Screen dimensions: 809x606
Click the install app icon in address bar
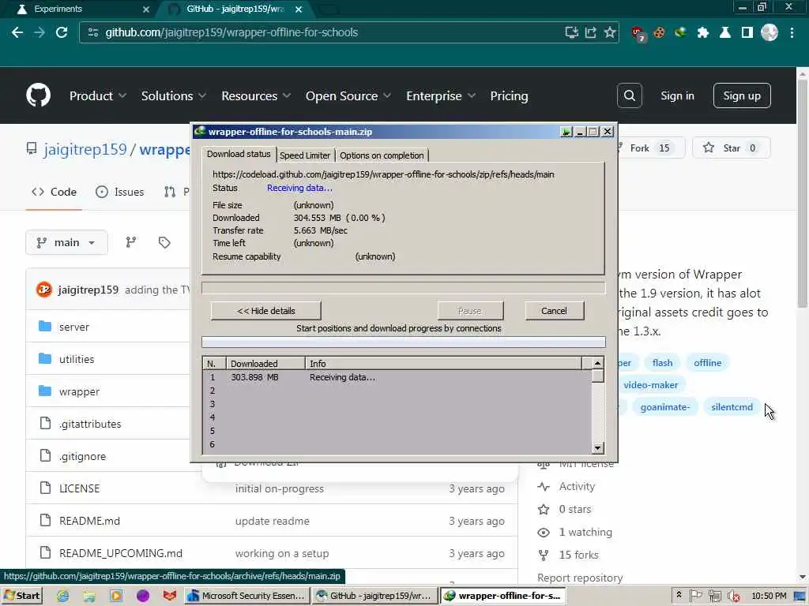(571, 32)
